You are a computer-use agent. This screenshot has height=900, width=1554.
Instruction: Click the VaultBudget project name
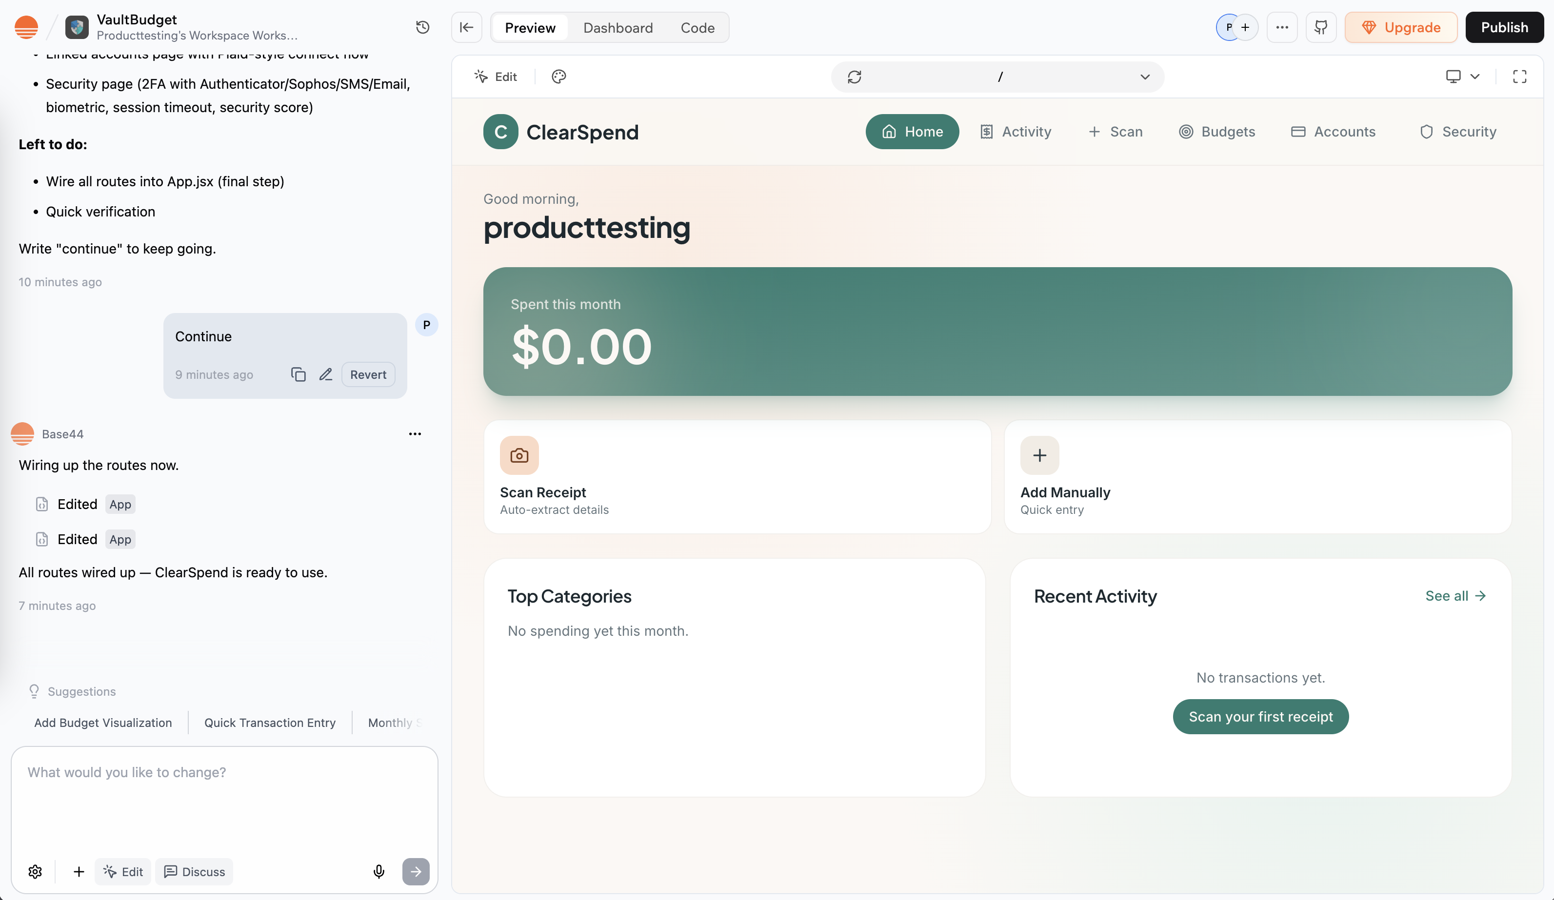(137, 19)
